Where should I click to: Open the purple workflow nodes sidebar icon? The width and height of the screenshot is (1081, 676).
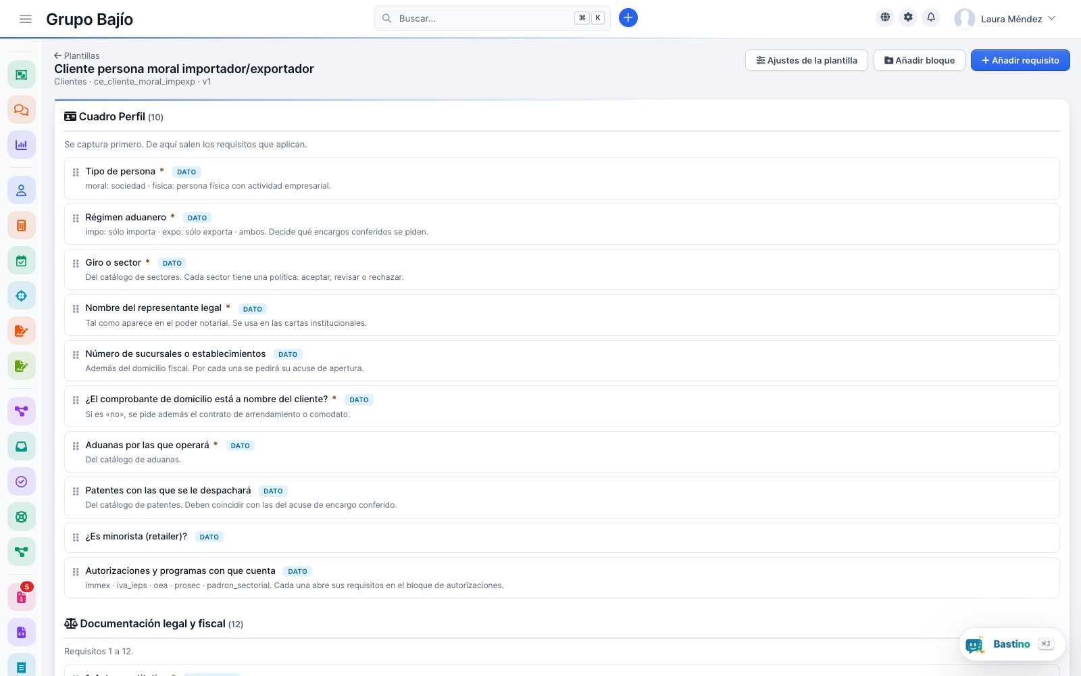click(22, 411)
